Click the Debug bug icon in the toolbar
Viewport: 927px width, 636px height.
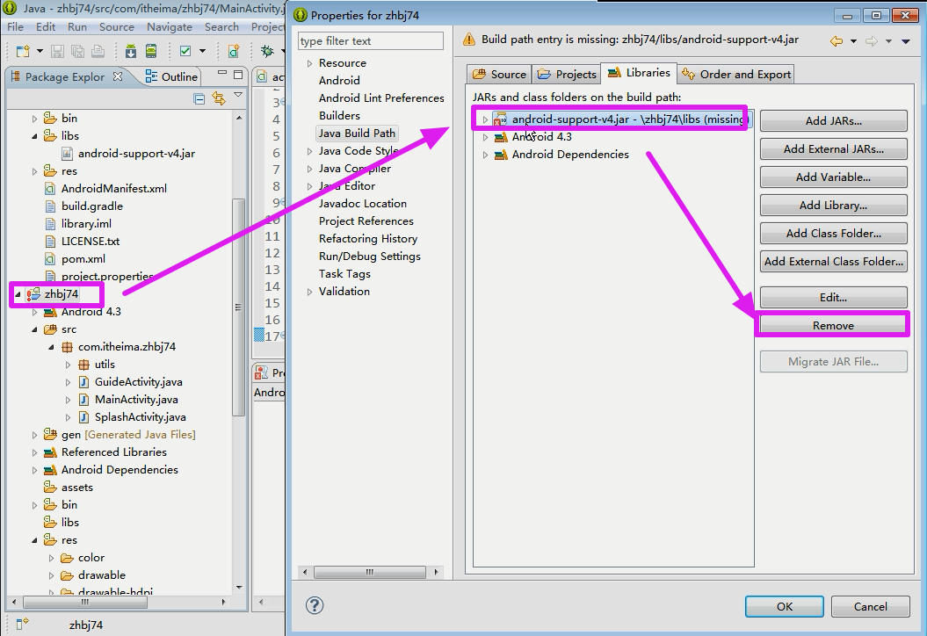pos(267,52)
